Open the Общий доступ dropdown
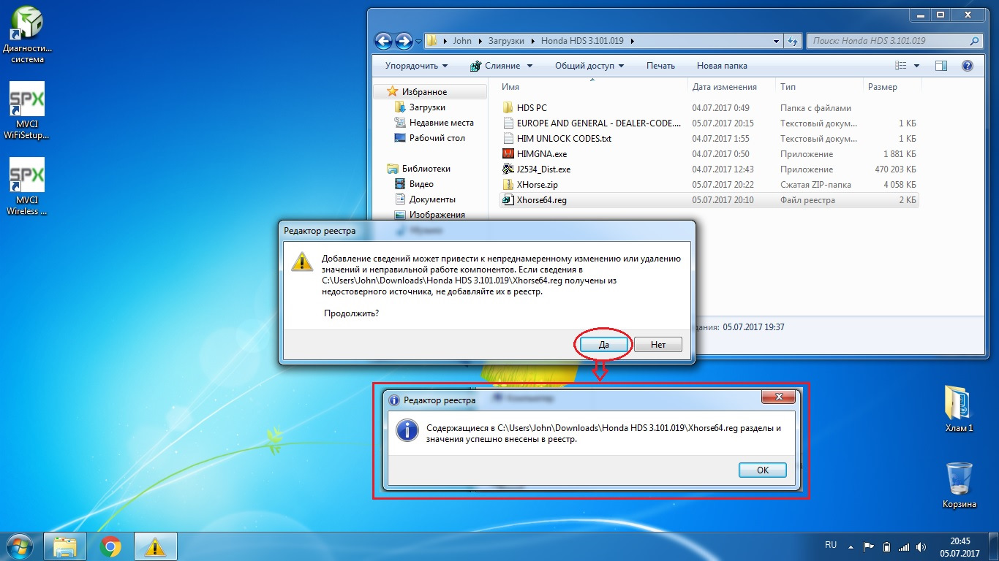Screen dimensions: 999x561 click(x=589, y=66)
